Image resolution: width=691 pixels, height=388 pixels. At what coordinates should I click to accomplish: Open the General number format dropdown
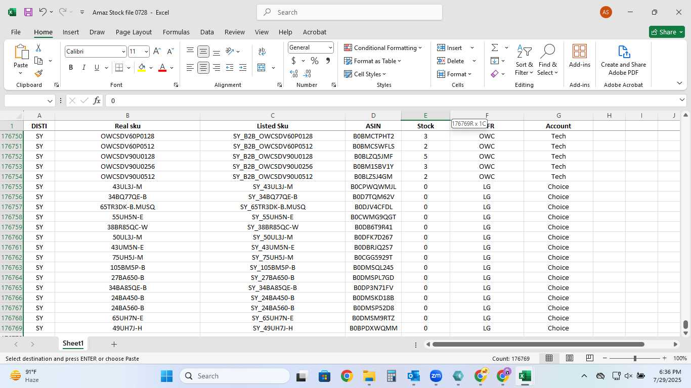tap(330, 47)
